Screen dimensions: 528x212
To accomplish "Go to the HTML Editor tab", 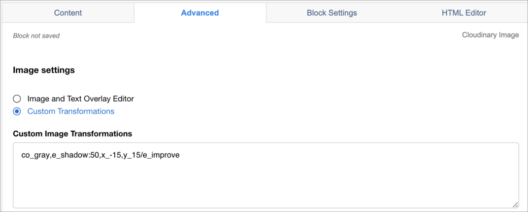I will [464, 13].
